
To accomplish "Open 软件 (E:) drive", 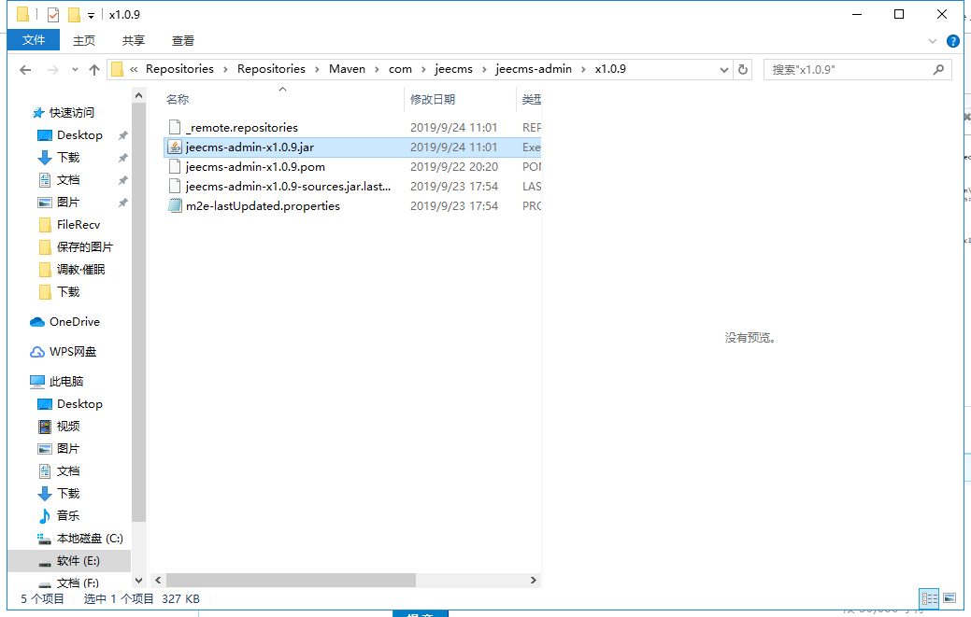I will pos(78,561).
